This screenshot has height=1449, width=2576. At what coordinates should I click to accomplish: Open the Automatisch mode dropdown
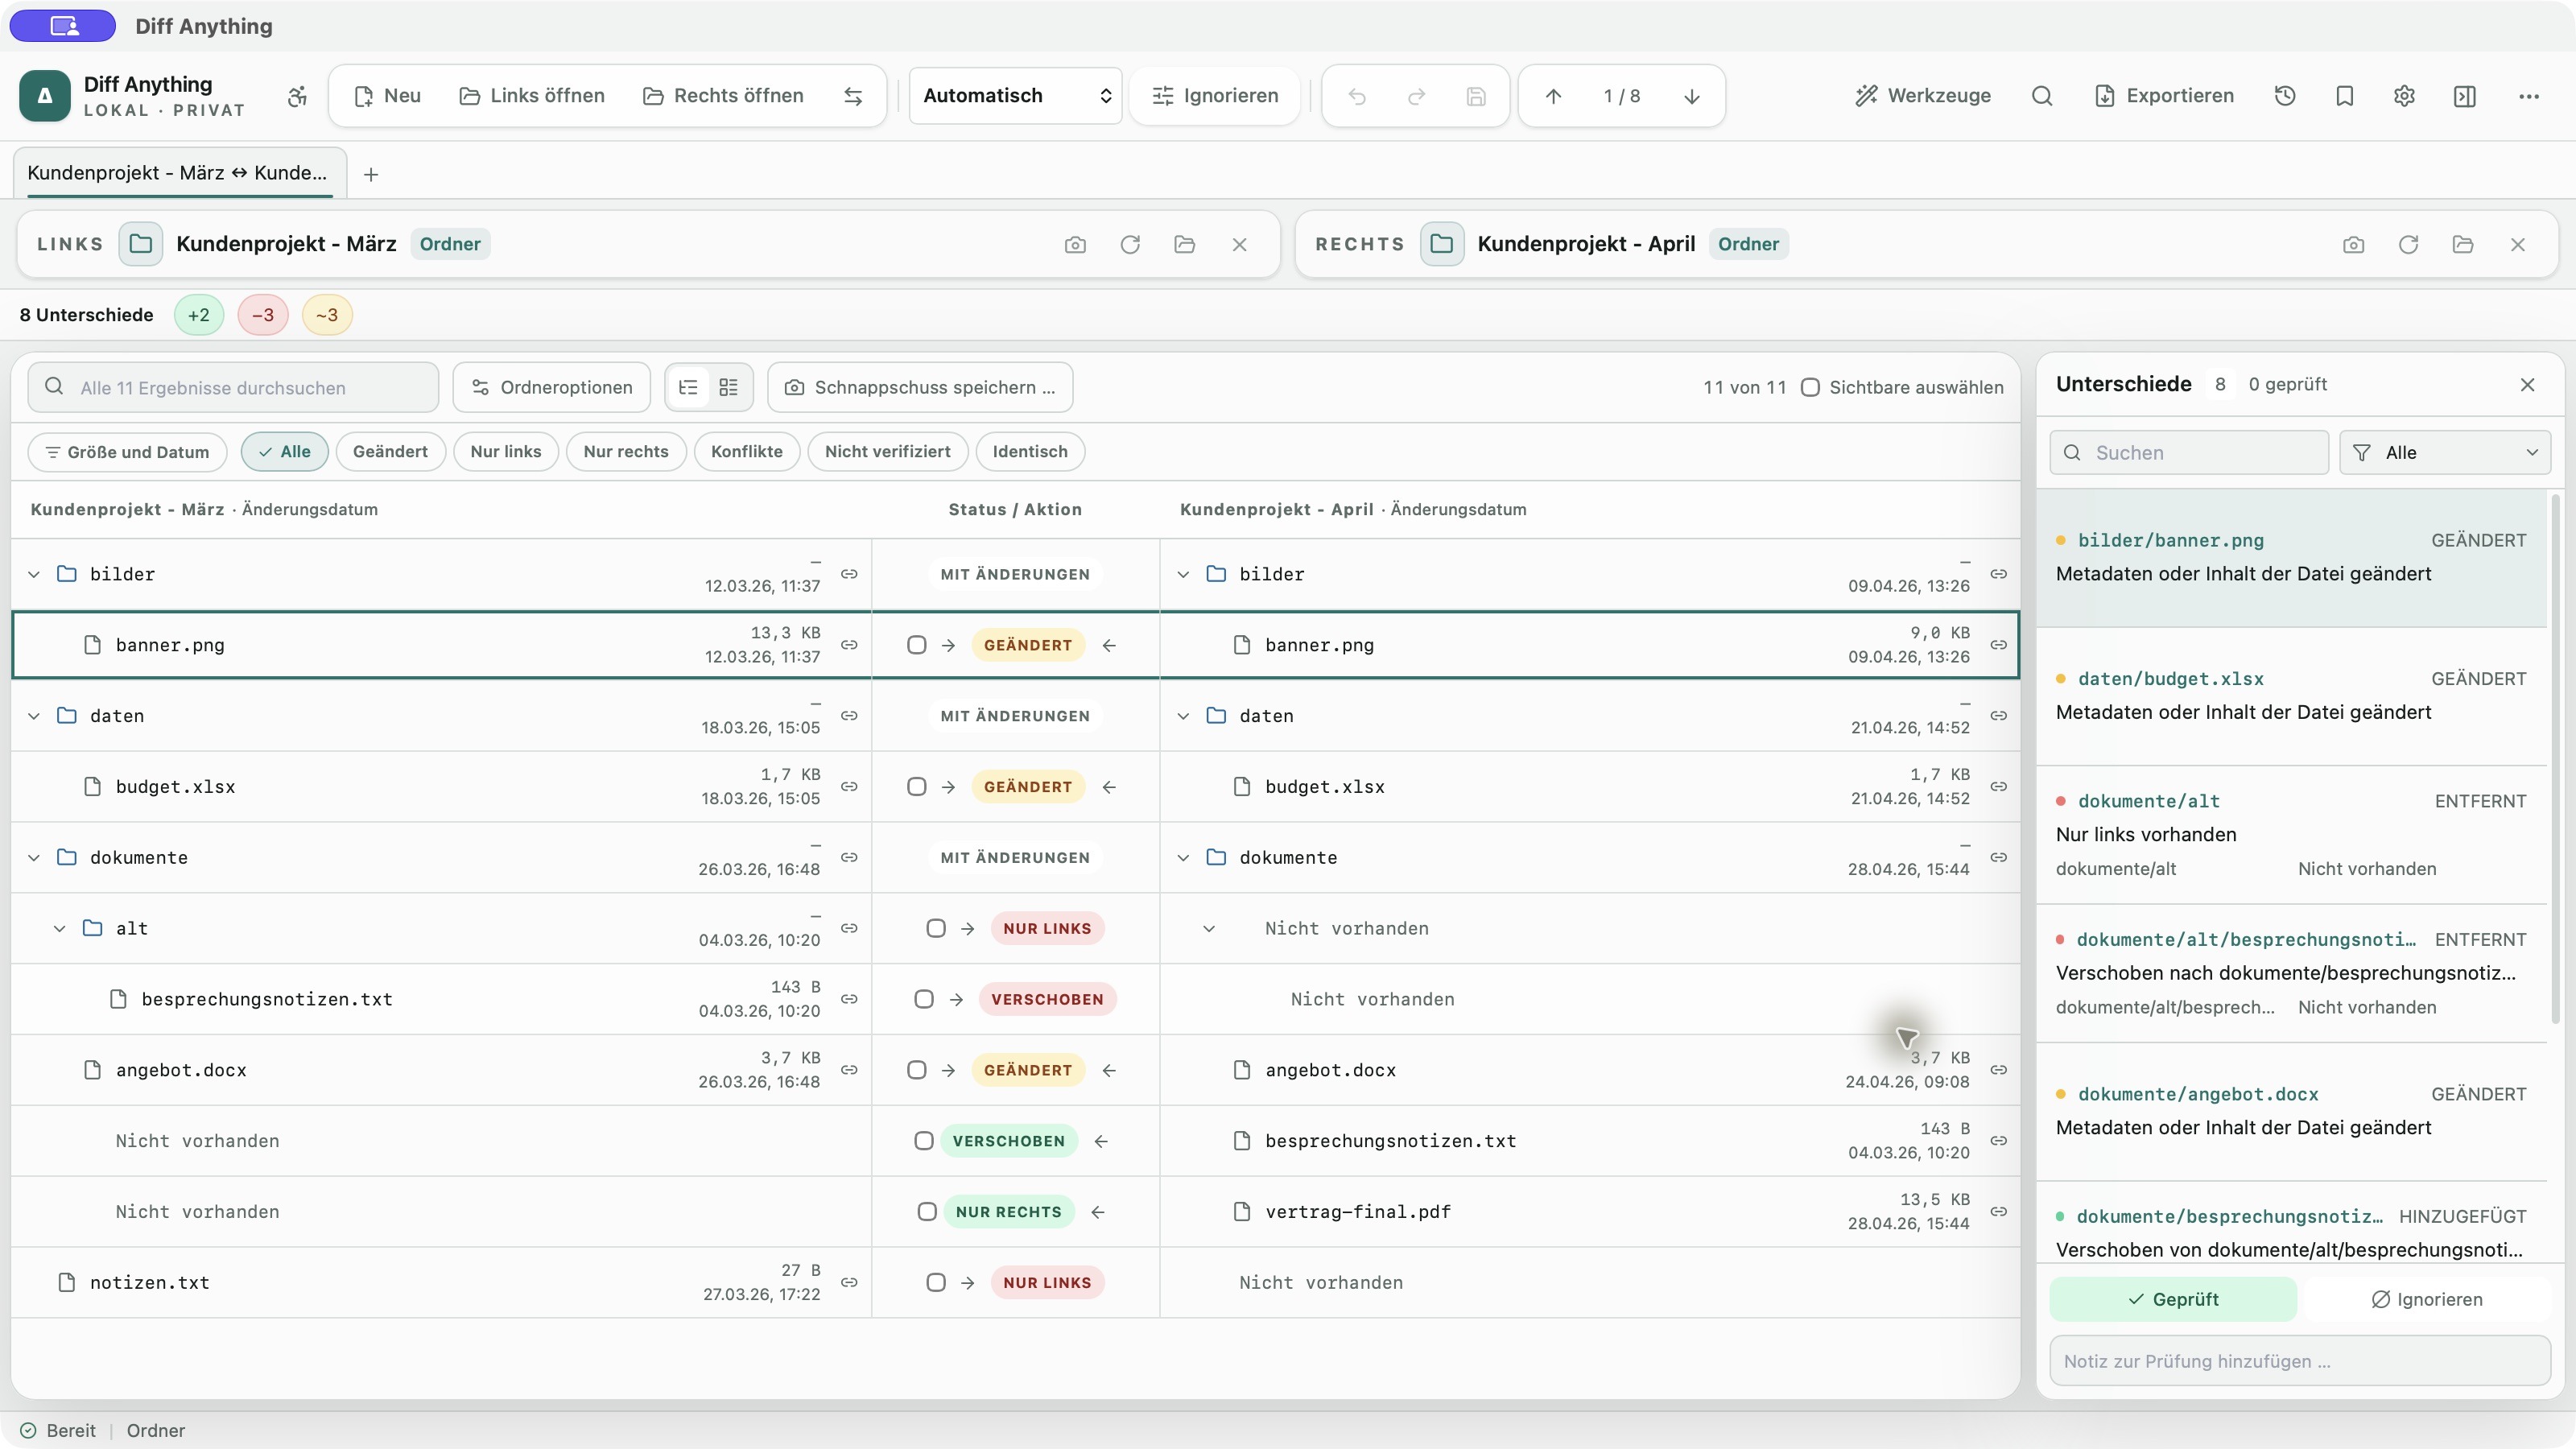tap(1016, 96)
